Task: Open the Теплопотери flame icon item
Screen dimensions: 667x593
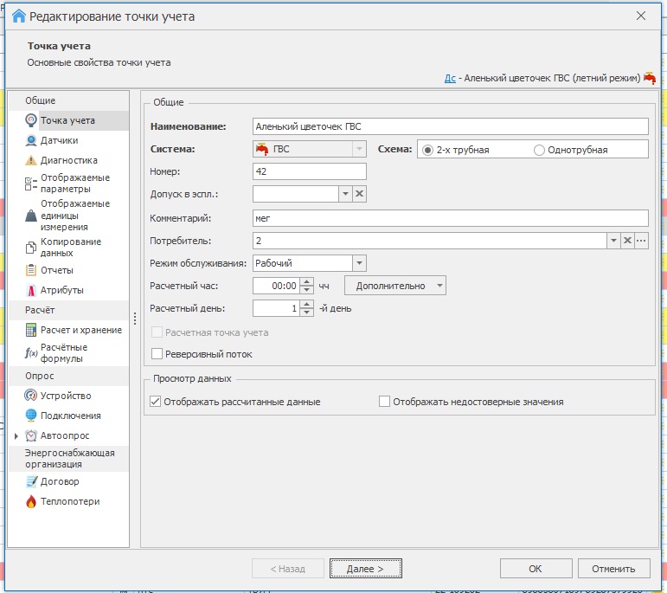Action: [x=30, y=501]
